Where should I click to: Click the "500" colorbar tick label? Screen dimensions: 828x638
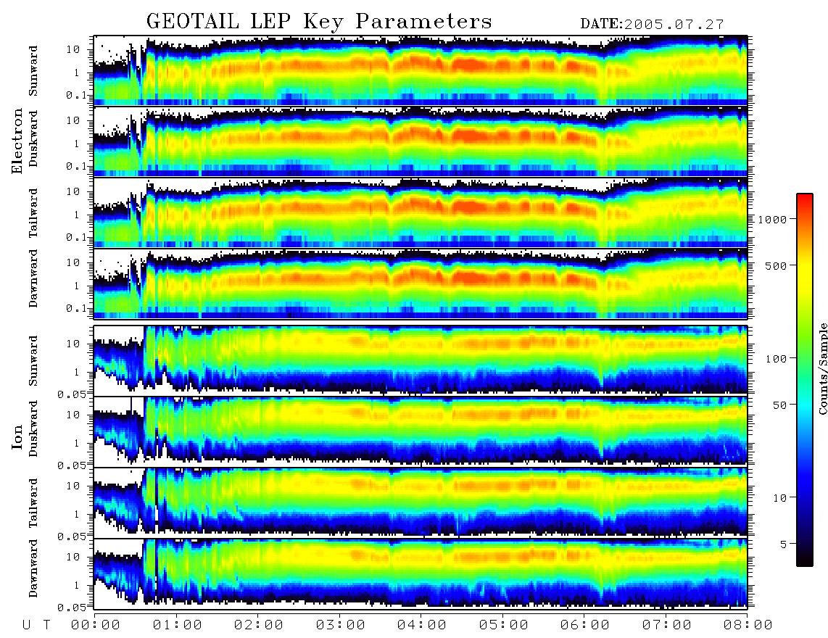click(776, 265)
